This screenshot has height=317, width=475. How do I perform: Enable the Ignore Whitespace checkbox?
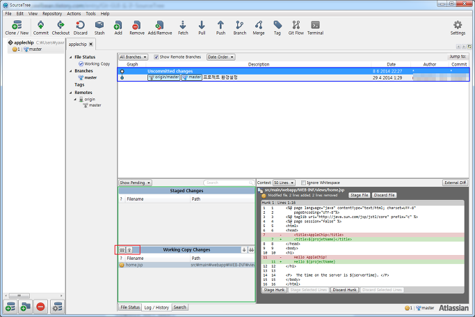[303, 183]
